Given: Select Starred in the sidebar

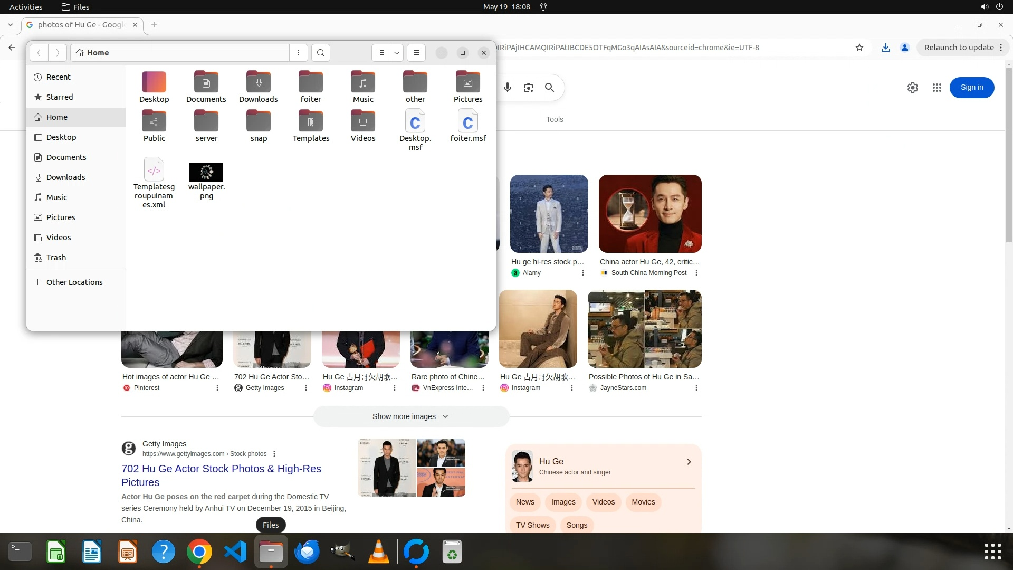Looking at the screenshot, I should (60, 97).
